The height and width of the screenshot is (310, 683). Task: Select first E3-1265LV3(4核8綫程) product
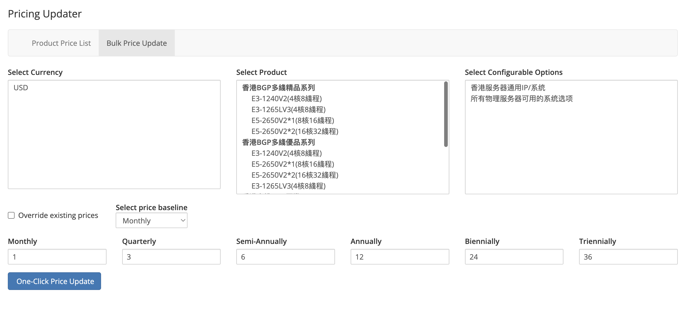288,109
